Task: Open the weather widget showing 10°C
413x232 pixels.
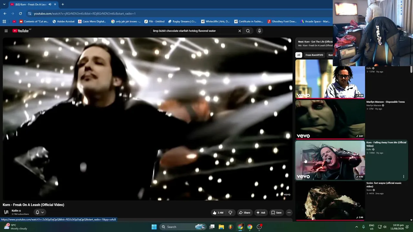Action: (x=15, y=227)
